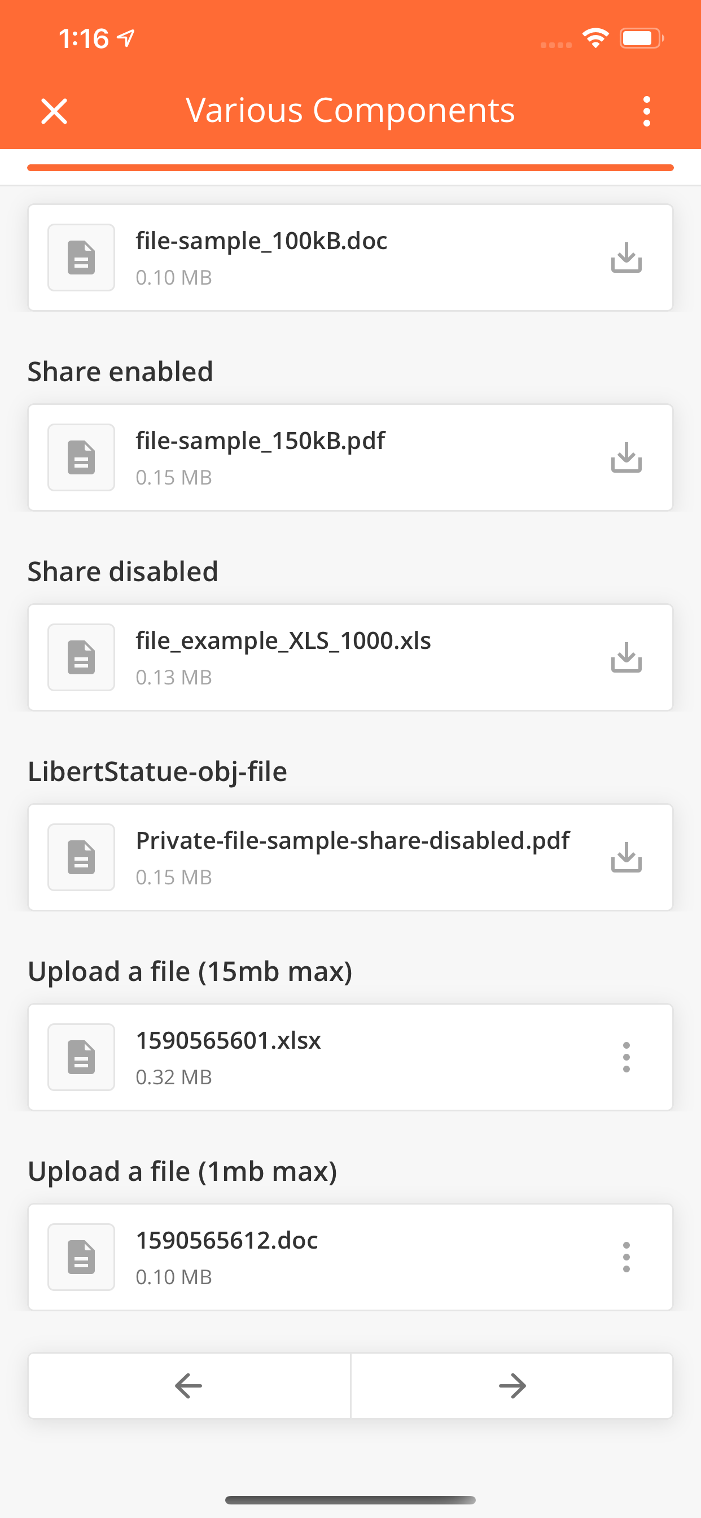Open options menu for 1590565601.xlsx
The width and height of the screenshot is (701, 1518).
(x=625, y=1057)
